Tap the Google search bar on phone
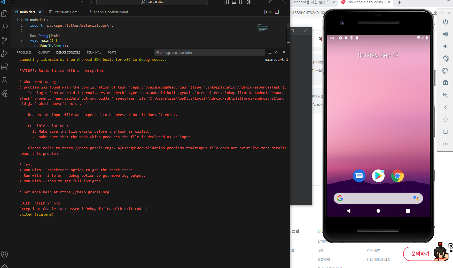This screenshot has width=453, height=268. (x=378, y=198)
